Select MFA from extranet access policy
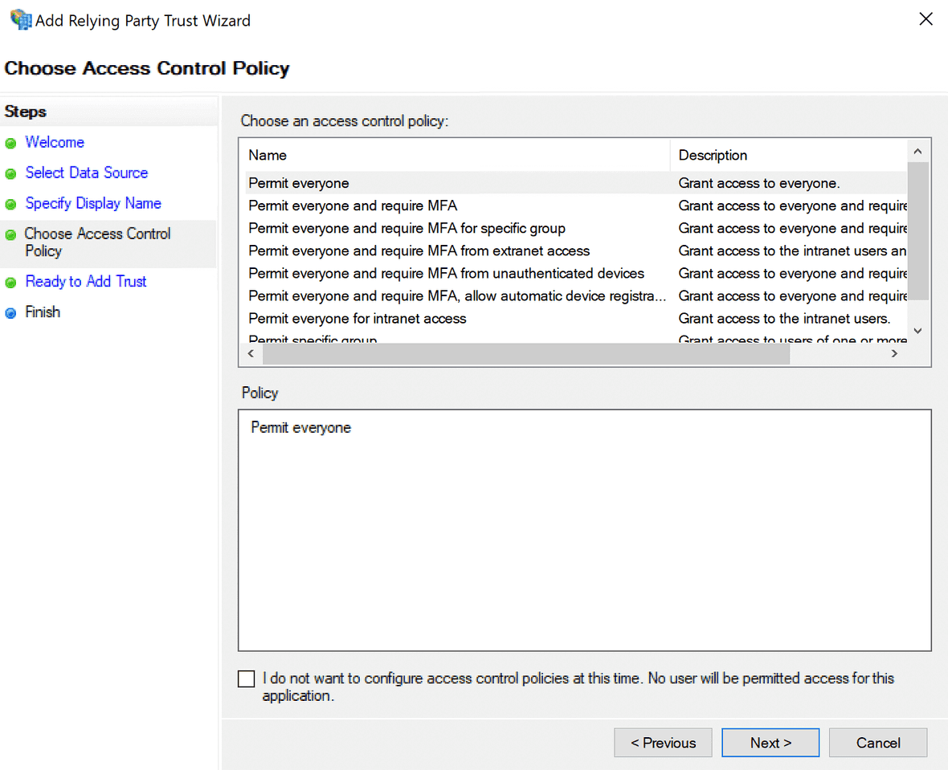948x770 pixels. pyautogui.click(x=419, y=251)
